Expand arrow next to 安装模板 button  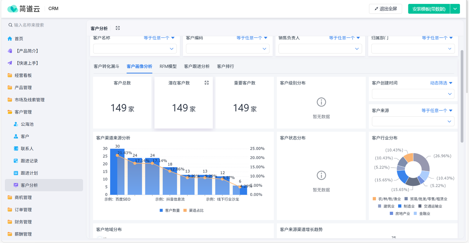(x=455, y=9)
